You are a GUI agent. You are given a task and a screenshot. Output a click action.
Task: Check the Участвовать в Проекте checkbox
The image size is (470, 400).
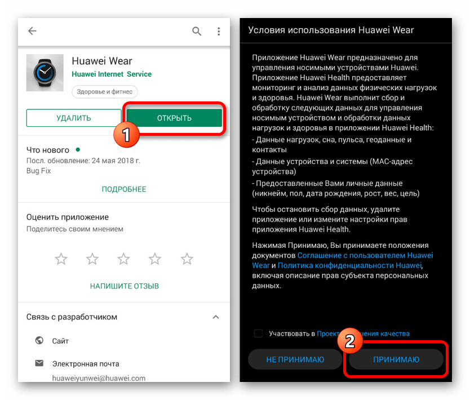pos(258,334)
